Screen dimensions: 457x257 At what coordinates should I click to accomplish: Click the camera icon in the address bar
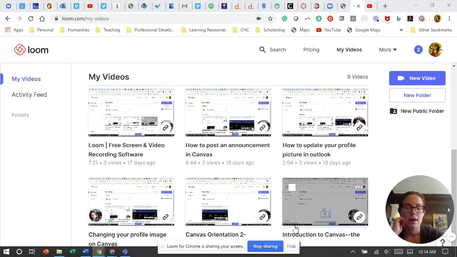pyautogui.click(x=259, y=19)
